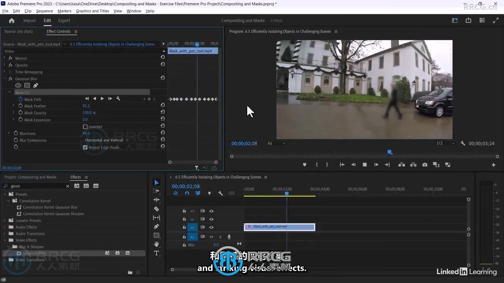
Task: Expand Lumetri Presets folder
Action: [5, 221]
